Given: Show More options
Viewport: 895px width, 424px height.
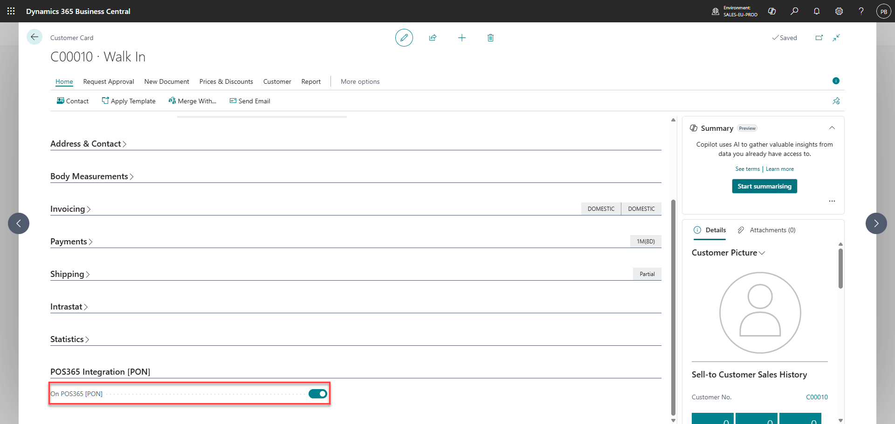Looking at the screenshot, I should (360, 81).
